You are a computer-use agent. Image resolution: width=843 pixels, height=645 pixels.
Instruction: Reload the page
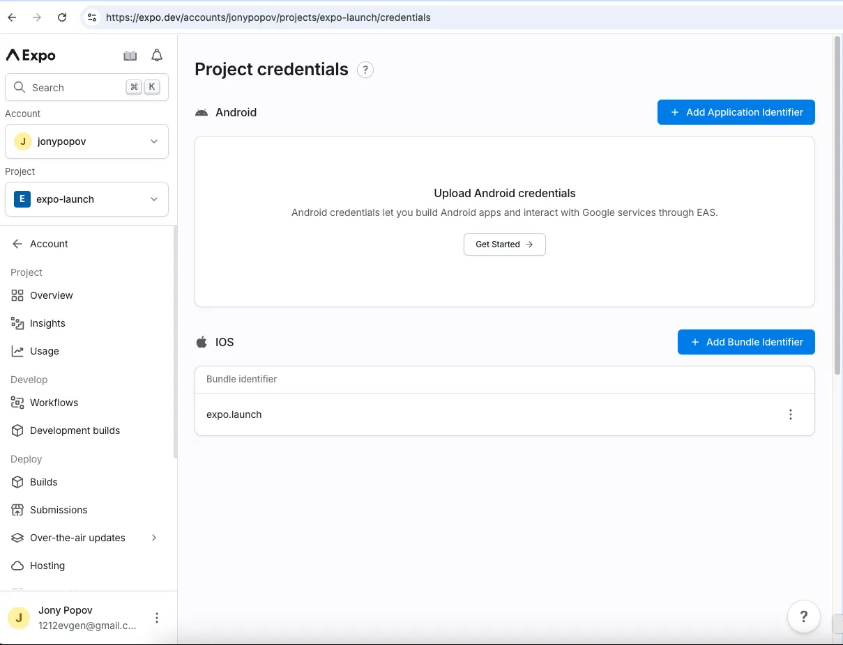(62, 17)
